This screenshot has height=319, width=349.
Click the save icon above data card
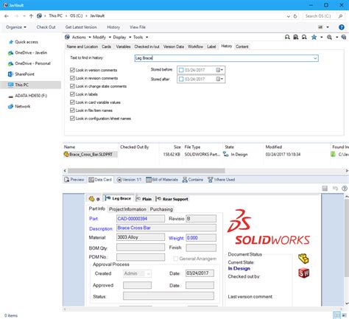[x=325, y=188]
